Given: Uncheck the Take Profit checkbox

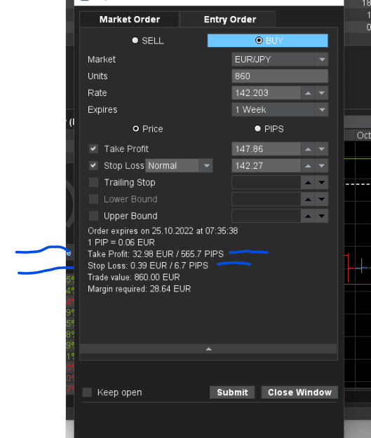Looking at the screenshot, I should coord(93,149).
